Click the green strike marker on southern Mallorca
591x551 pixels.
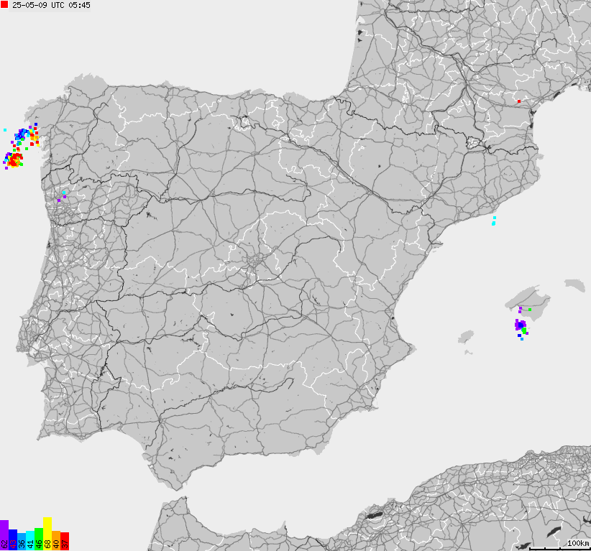[x=530, y=310]
